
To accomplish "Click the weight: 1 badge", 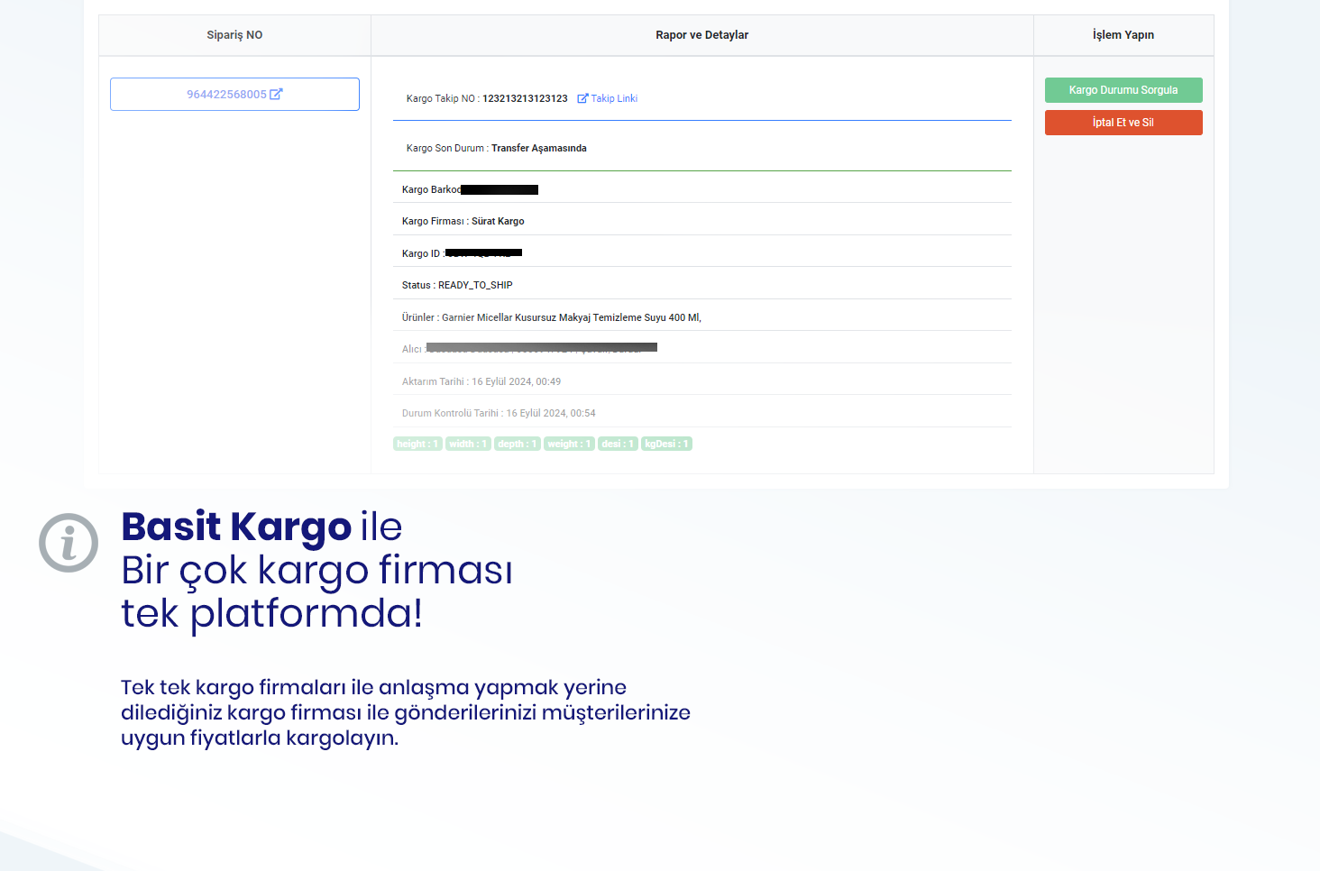I will pos(569,444).
